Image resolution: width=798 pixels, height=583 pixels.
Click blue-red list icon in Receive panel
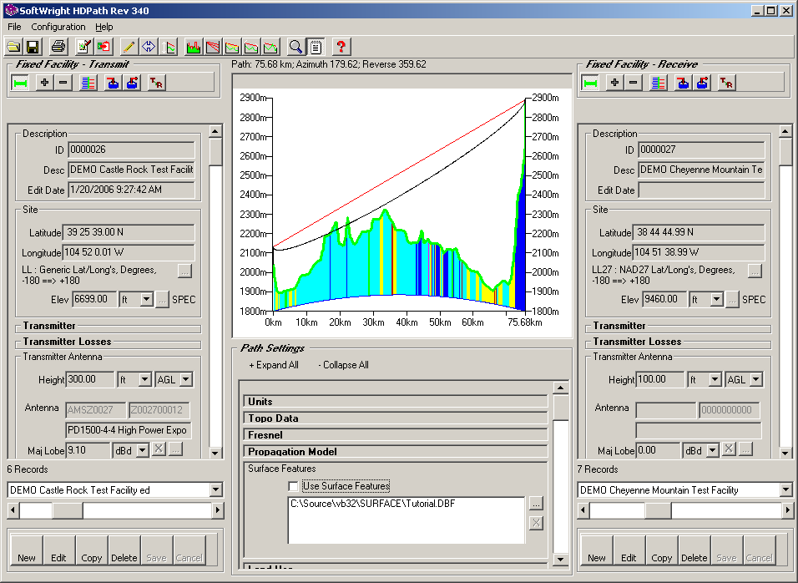click(x=658, y=83)
